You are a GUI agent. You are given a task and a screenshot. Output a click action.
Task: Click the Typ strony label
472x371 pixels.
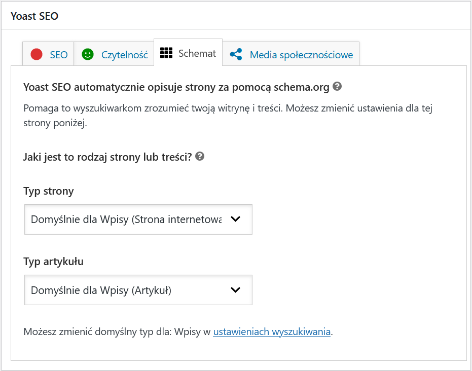(49, 192)
